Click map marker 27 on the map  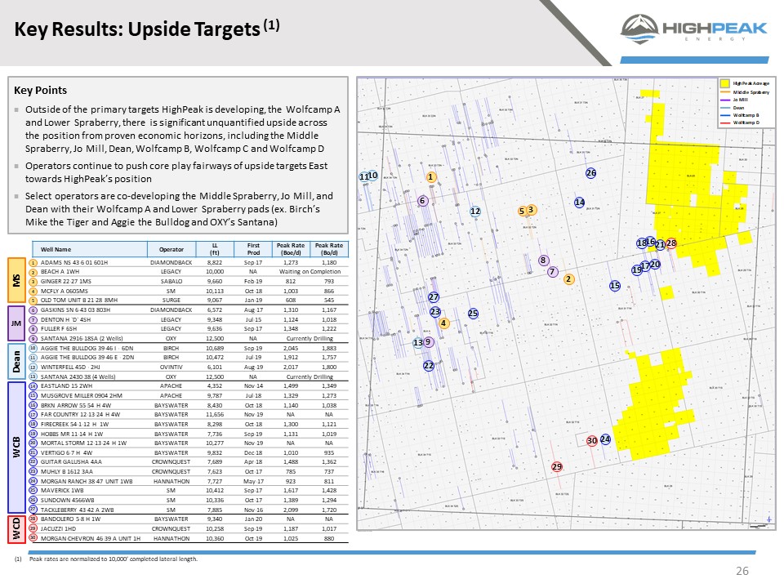(434, 297)
